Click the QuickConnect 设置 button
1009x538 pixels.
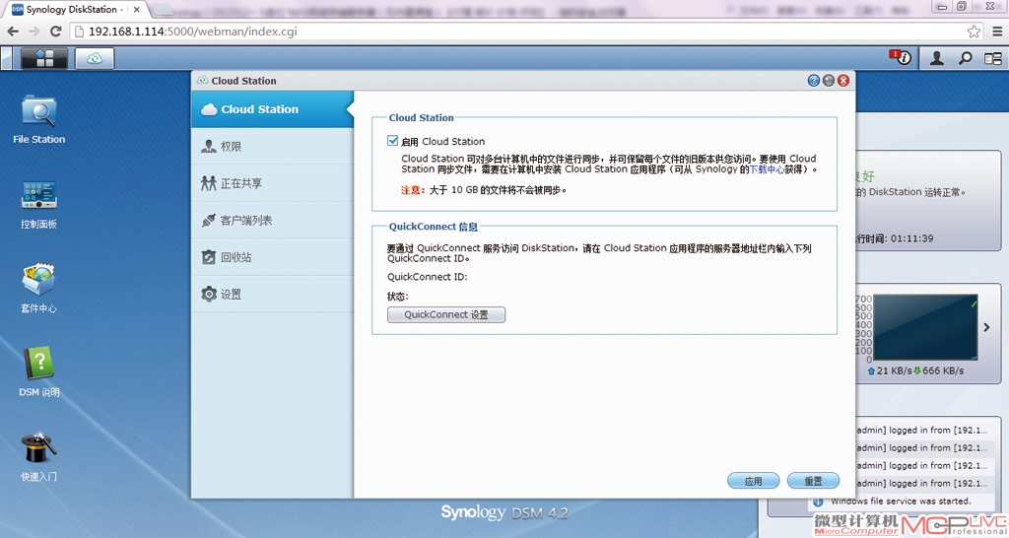pos(446,314)
